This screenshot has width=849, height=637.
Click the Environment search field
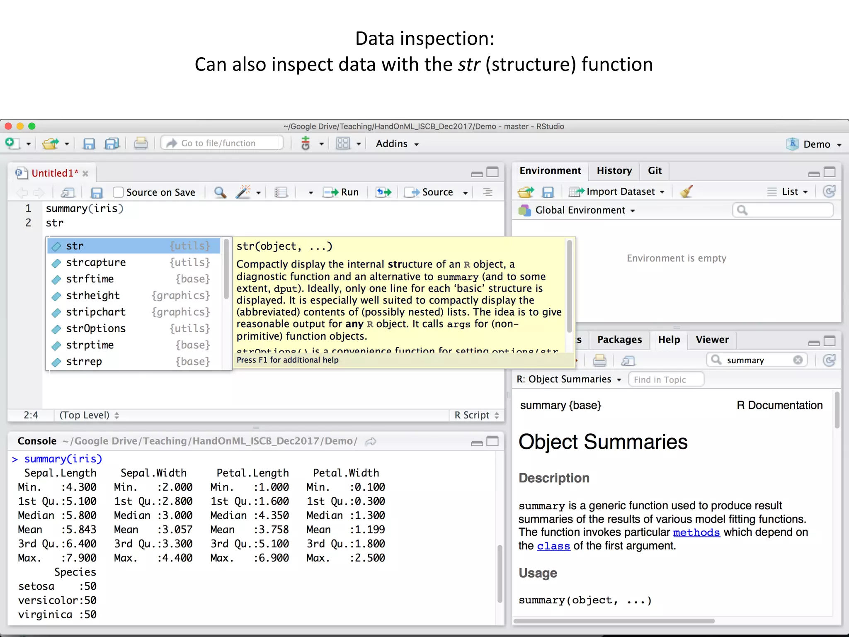(x=783, y=210)
